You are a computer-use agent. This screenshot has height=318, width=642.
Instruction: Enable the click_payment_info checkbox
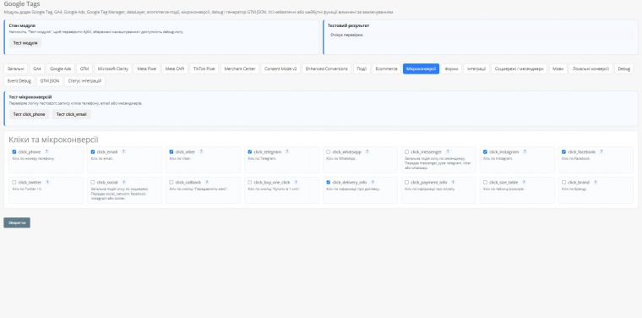[x=406, y=183]
